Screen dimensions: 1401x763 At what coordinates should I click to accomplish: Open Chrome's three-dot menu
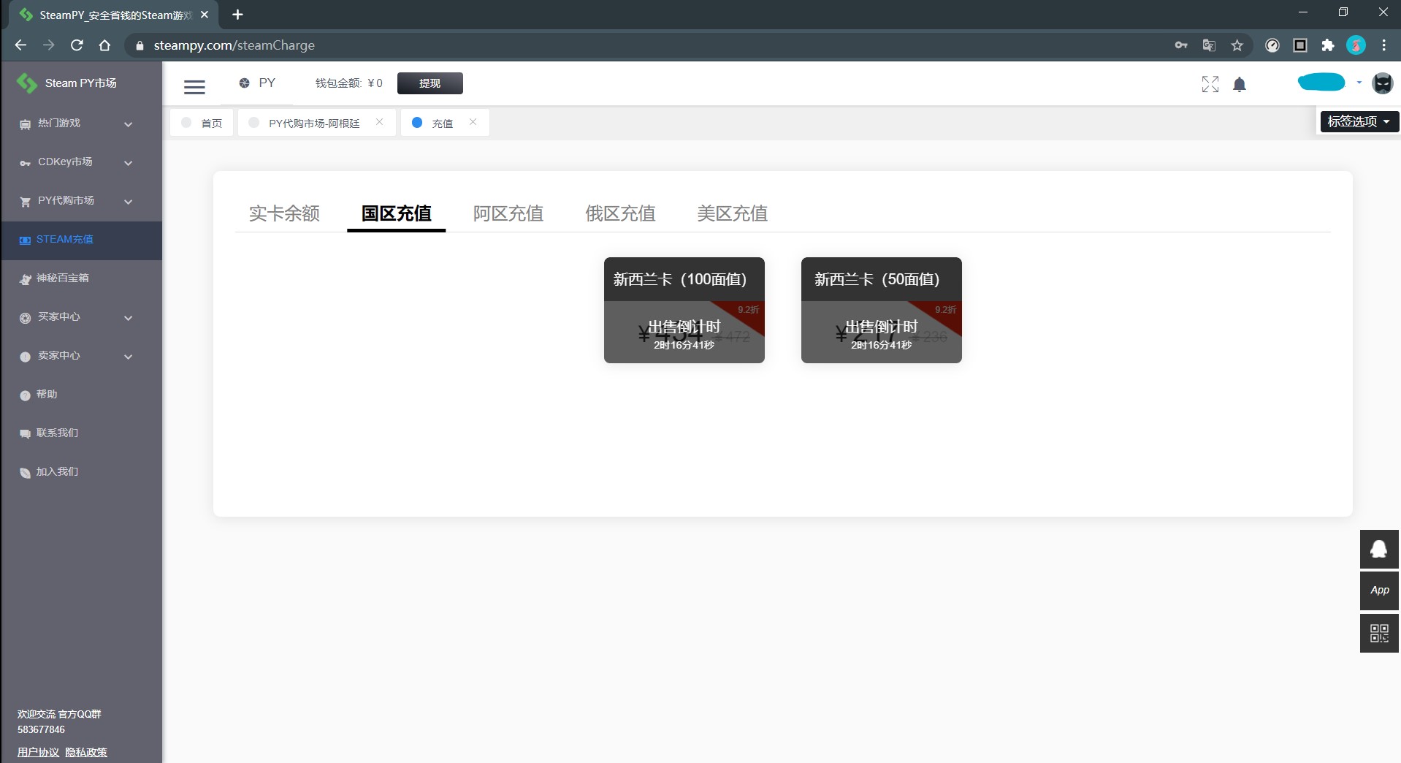point(1383,45)
